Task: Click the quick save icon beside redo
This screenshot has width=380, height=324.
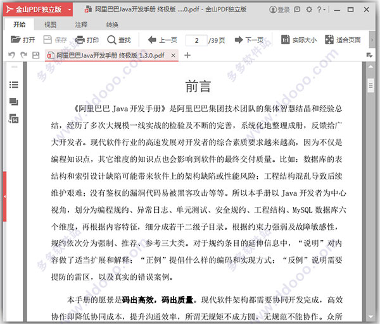Action: click(36, 56)
